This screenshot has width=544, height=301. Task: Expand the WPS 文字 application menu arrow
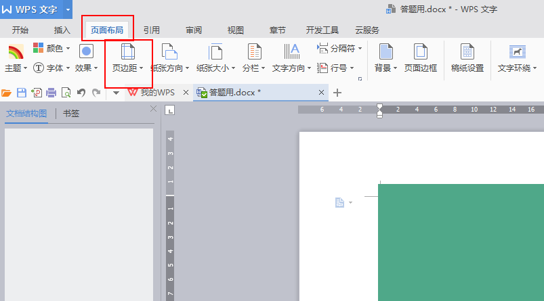(68, 9)
